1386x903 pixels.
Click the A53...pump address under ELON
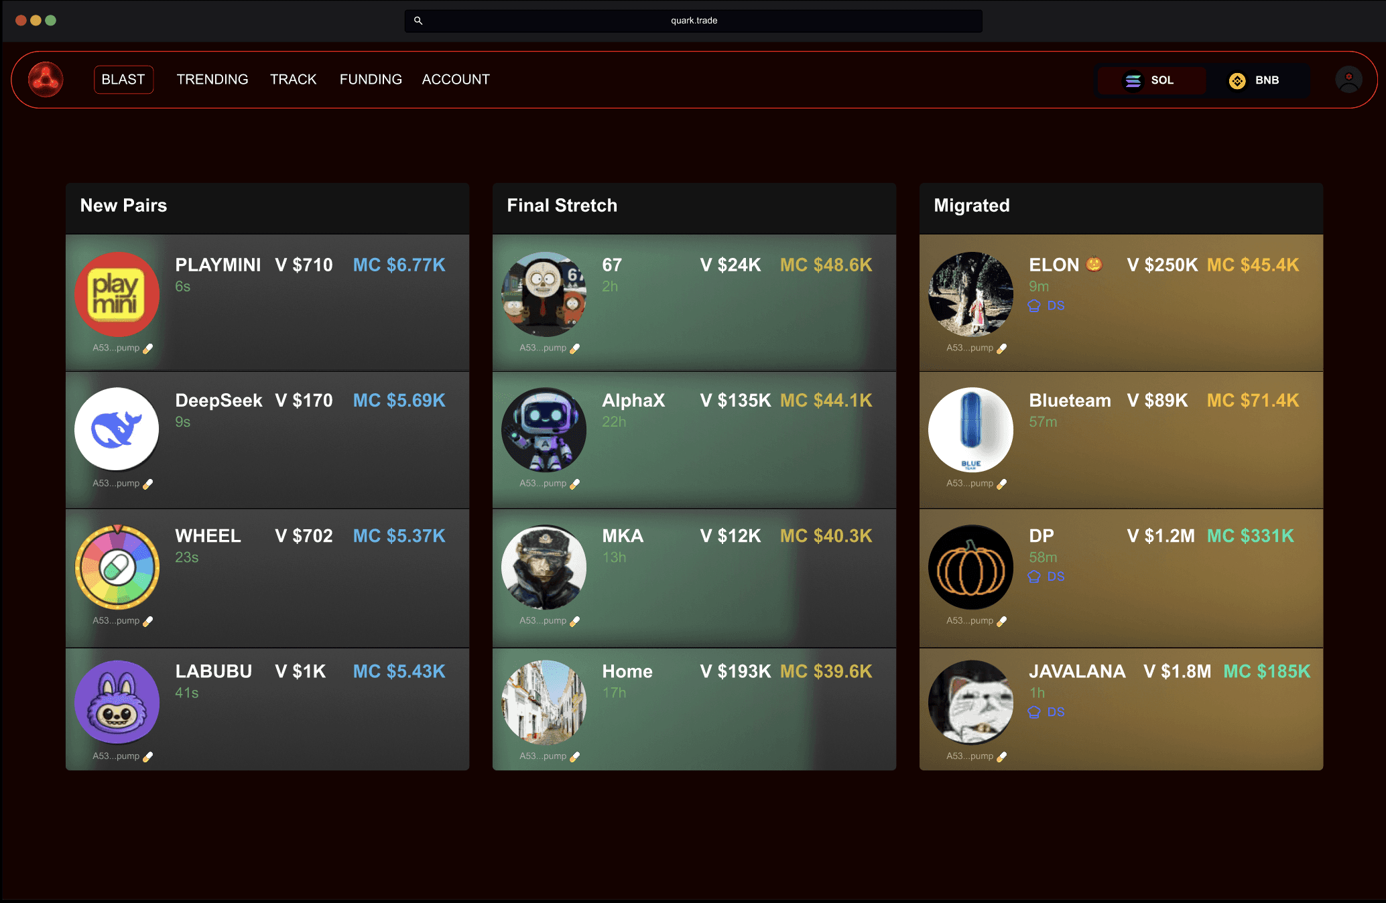click(970, 348)
